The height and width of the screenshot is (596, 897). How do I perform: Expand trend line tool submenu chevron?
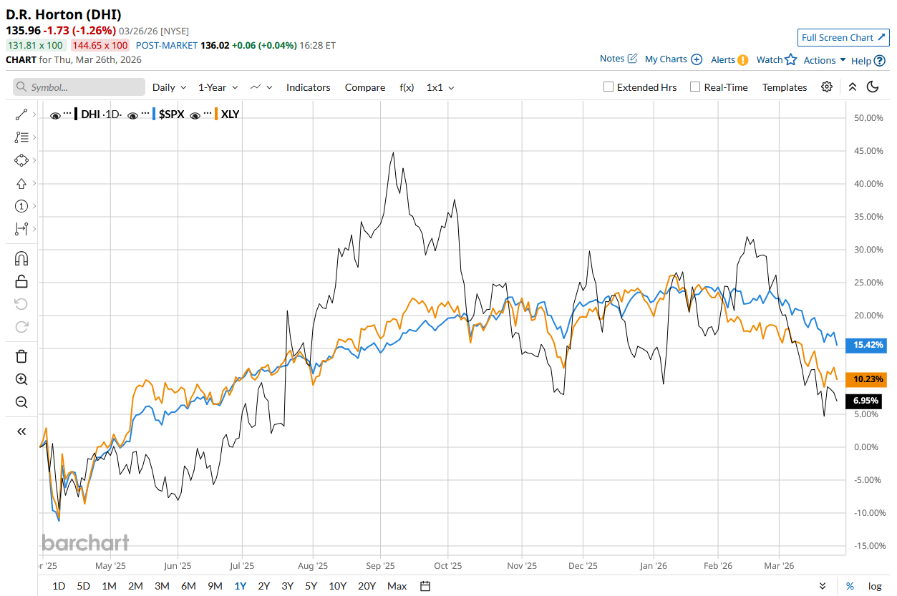[x=34, y=114]
